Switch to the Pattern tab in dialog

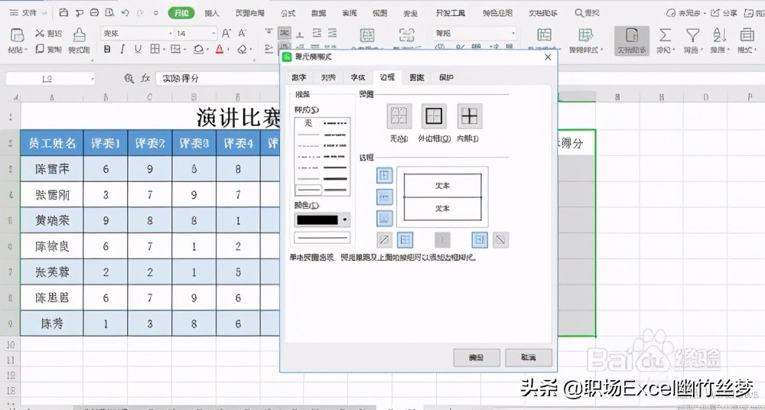417,77
